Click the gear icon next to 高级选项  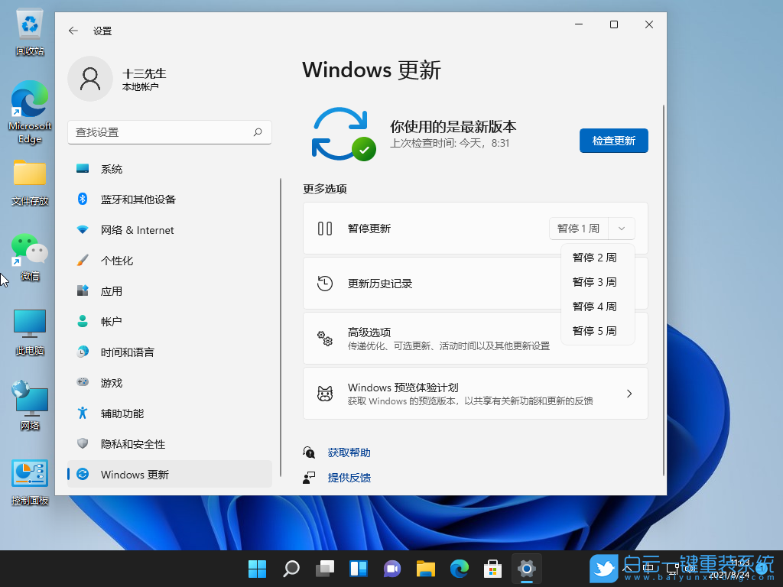pos(327,338)
